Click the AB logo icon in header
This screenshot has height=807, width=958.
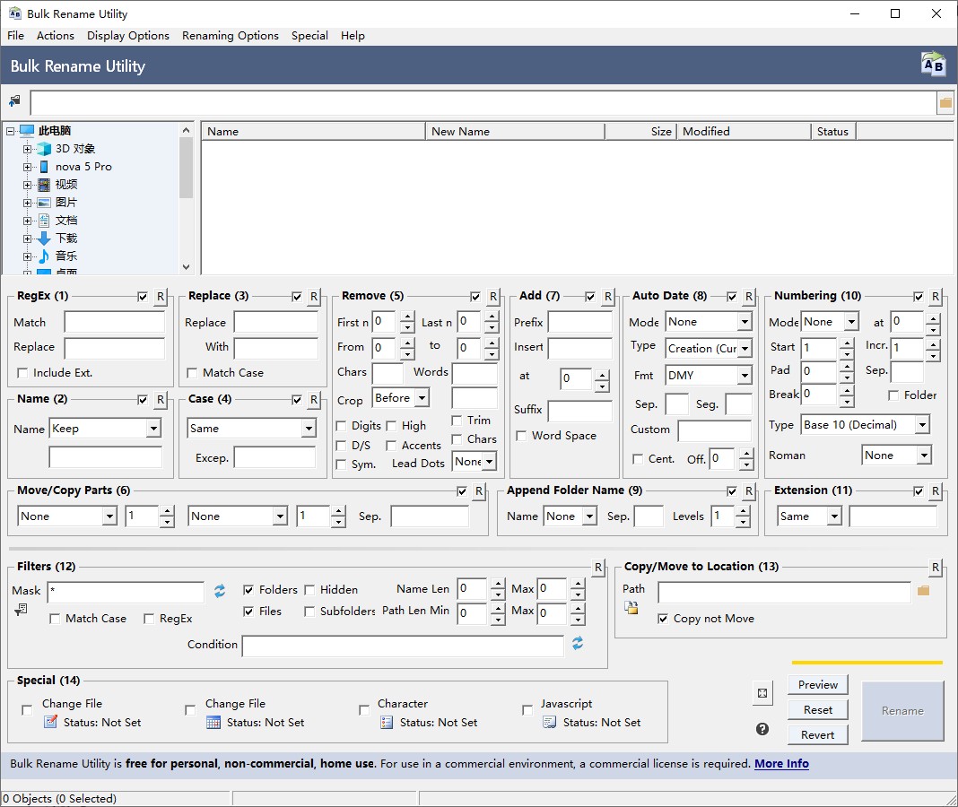click(x=933, y=65)
